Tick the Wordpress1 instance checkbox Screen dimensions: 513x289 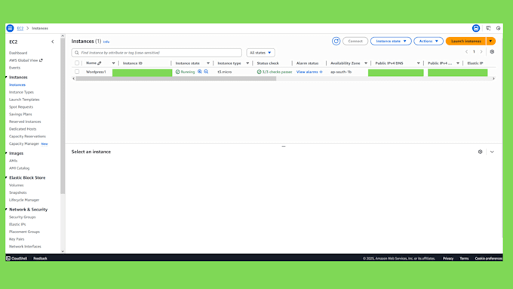point(77,72)
